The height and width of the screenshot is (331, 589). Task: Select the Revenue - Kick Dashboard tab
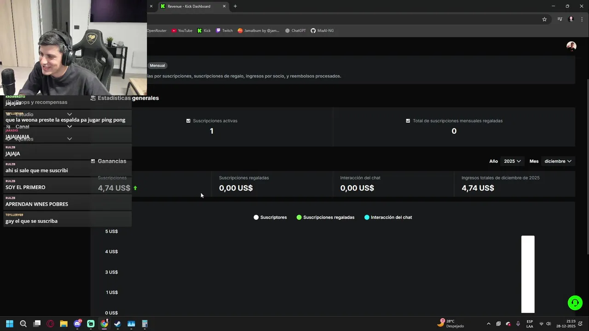click(x=193, y=6)
